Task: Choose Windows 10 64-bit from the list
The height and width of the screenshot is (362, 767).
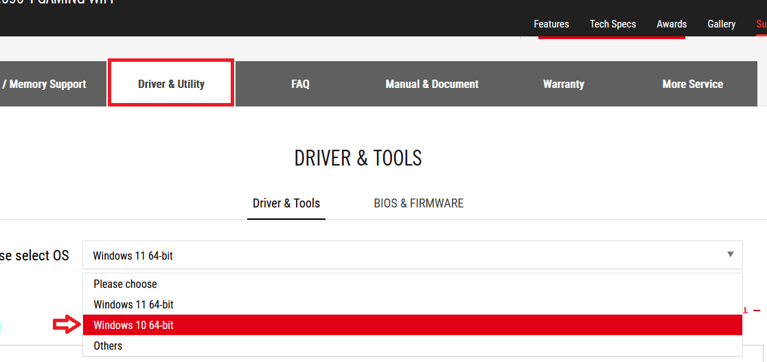Action: (412, 325)
